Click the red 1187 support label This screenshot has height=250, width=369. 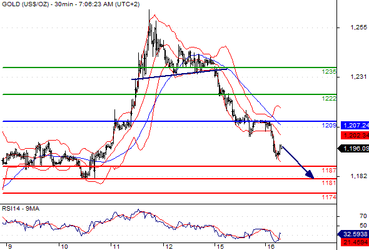pyautogui.click(x=329, y=170)
